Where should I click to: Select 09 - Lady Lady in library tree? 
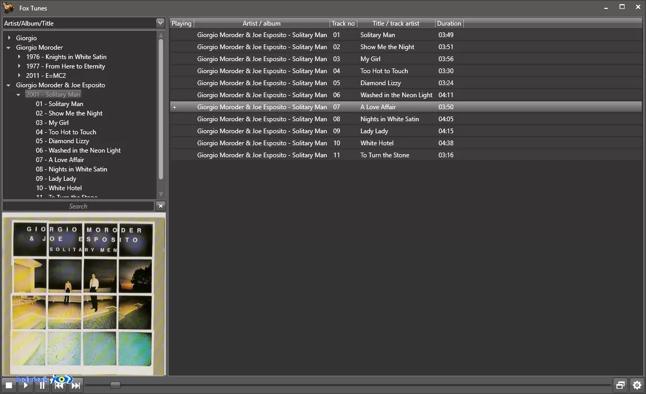[x=56, y=179]
